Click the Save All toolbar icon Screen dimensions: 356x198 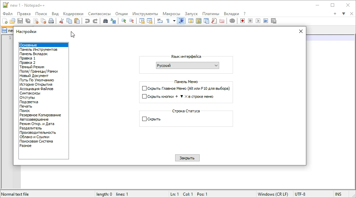(28, 21)
